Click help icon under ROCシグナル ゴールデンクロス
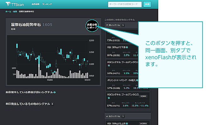Viewport: 206px width, 125px height. 109,65
